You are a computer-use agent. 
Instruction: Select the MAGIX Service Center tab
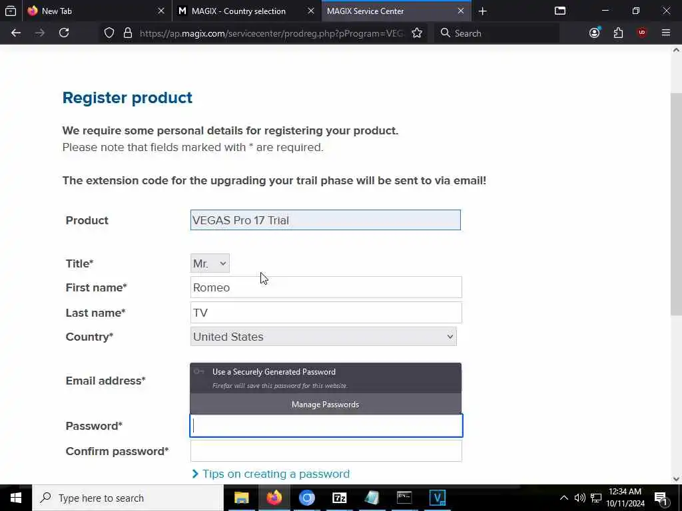[396, 11]
